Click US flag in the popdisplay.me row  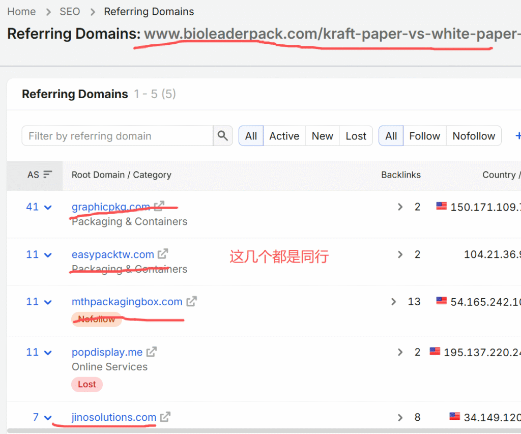(435, 351)
